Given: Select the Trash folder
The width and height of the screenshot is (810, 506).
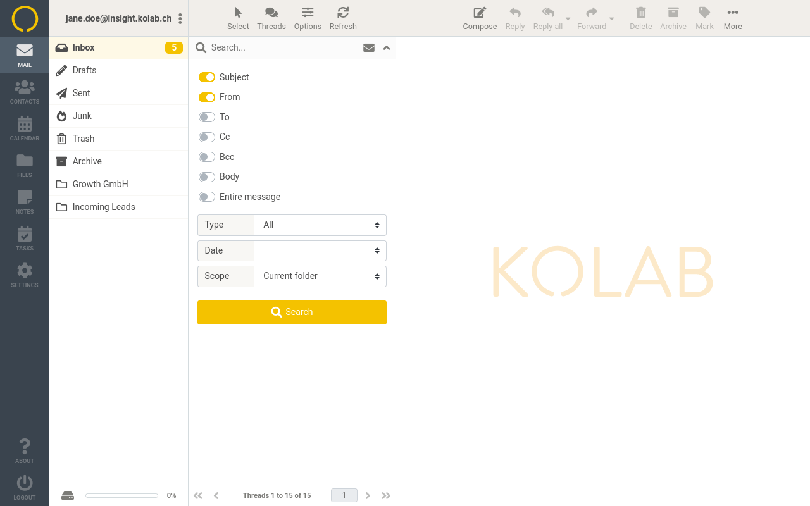Looking at the screenshot, I should (x=119, y=139).
